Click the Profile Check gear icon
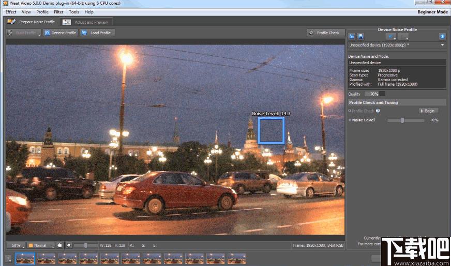The width and height of the screenshot is (451, 266). pos(311,33)
